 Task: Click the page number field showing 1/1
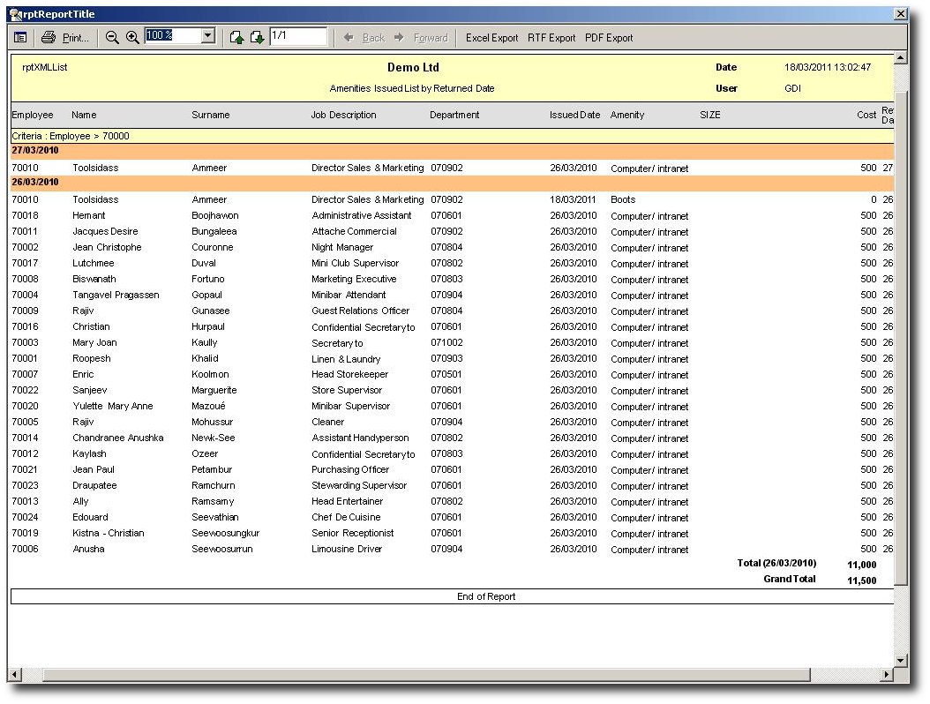pyautogui.click(x=297, y=36)
